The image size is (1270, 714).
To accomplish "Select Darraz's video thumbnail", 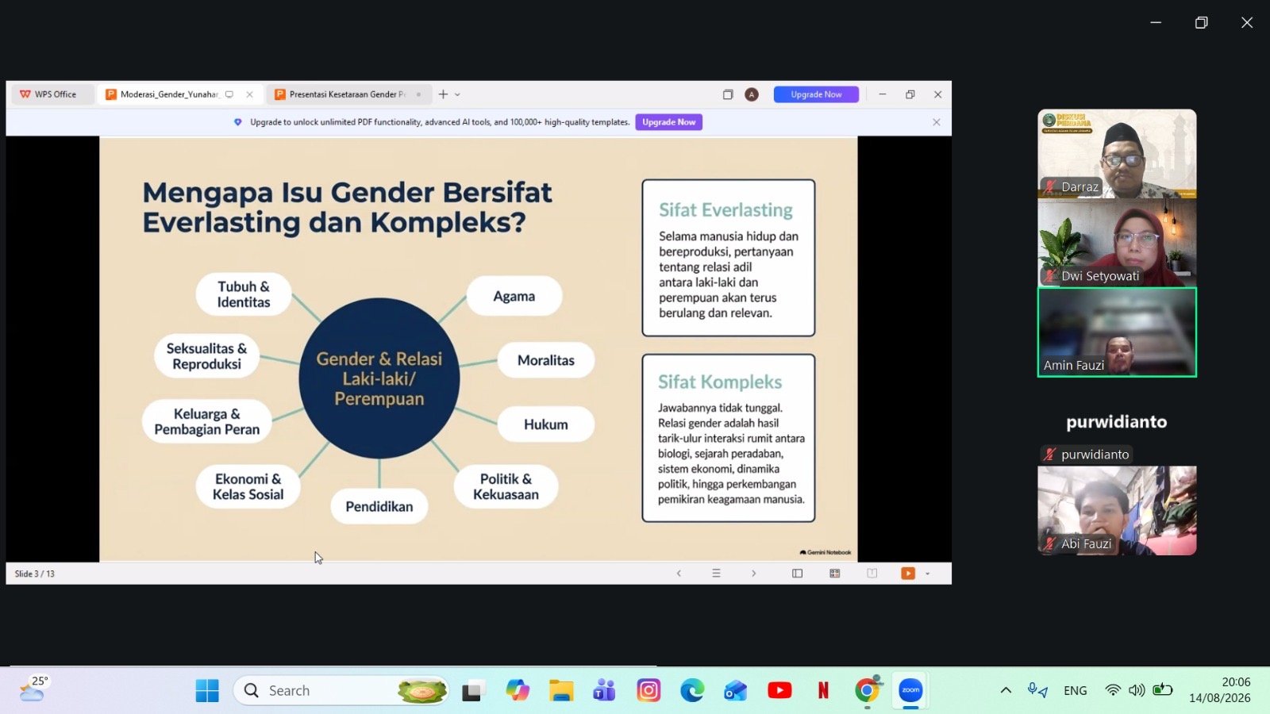I will click(1117, 153).
